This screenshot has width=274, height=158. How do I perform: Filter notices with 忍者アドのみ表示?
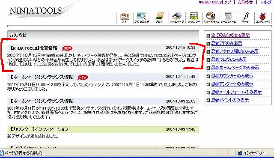[x=226, y=43]
